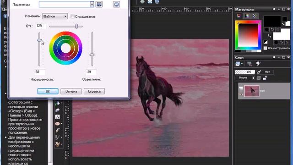This screenshot has height=165, width=293.
Task: Select the Ellipse shape tool
Action: (x=57, y=124)
